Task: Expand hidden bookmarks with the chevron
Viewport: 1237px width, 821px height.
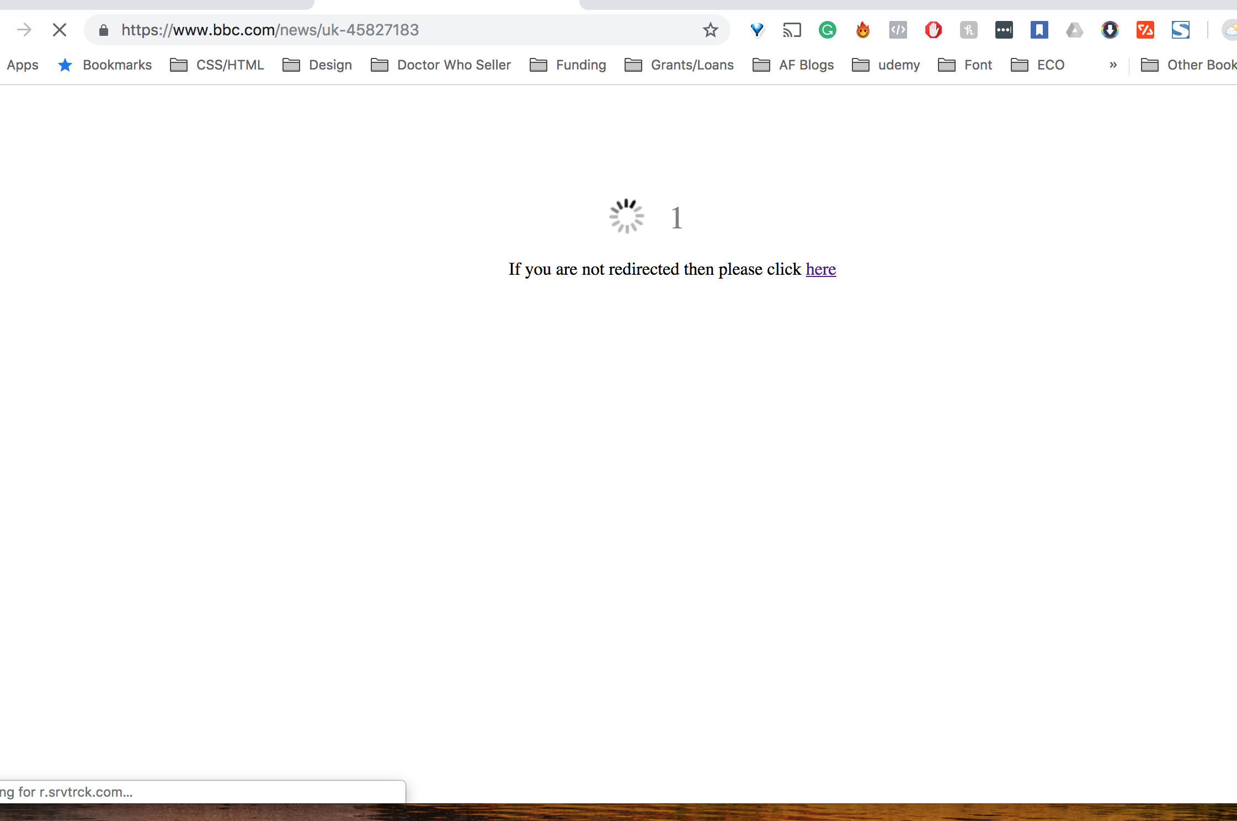Action: [x=1113, y=65]
